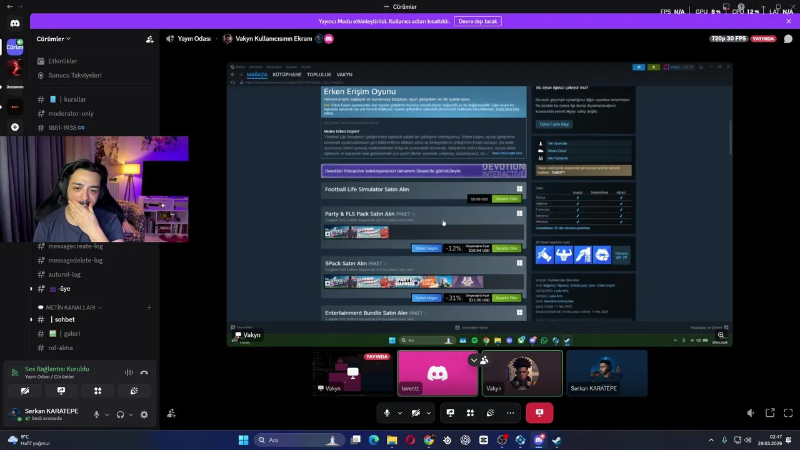Invite friends to the call icon
The image size is (800, 450).
tap(171, 413)
